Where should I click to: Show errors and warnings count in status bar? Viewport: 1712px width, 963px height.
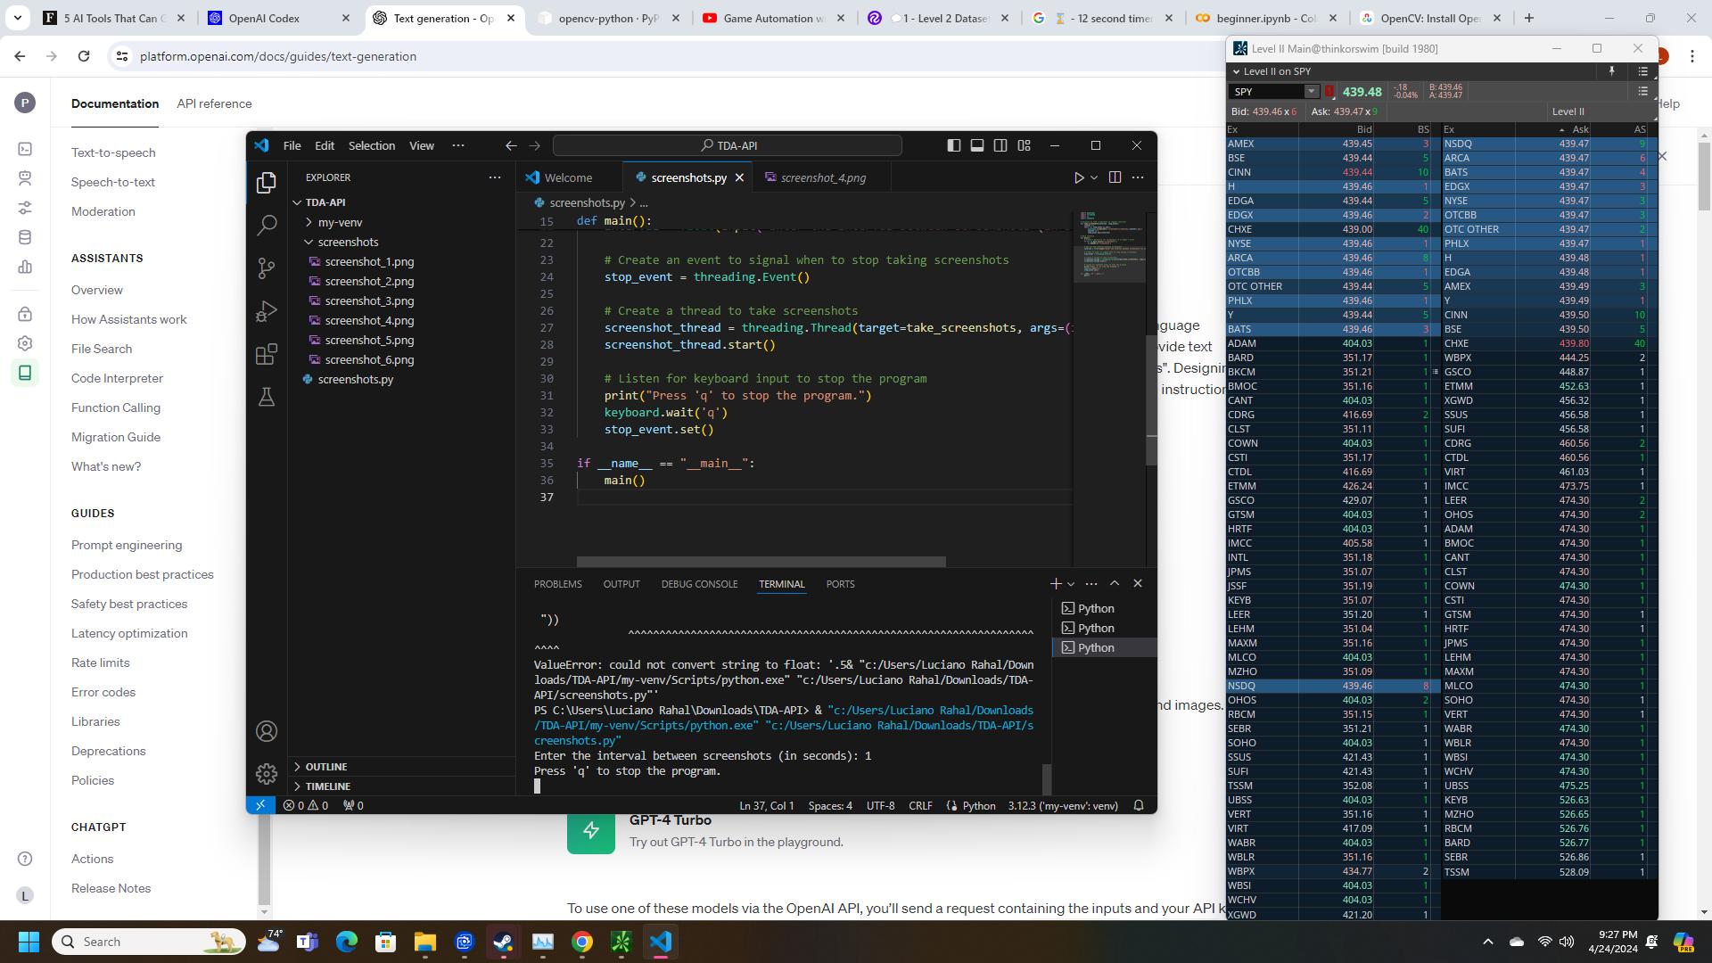coord(306,805)
